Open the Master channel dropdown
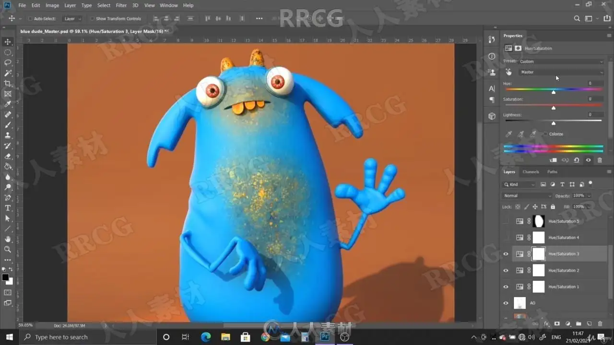Viewport: 614px width, 345px height. point(561,72)
